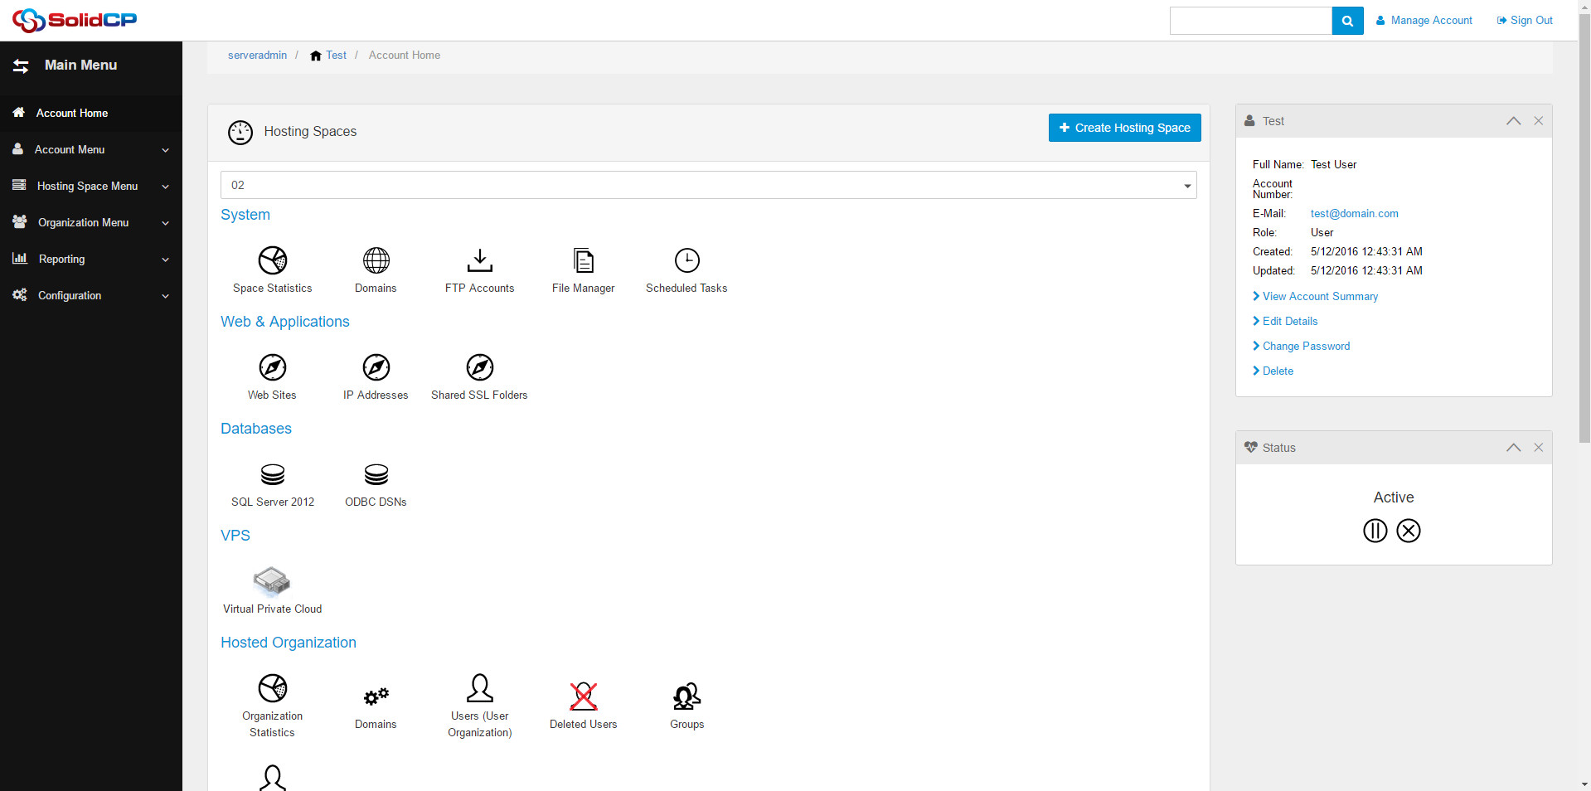Open Space Statistics icon under System
Viewport: 1591px width, 791px height.
click(x=272, y=260)
